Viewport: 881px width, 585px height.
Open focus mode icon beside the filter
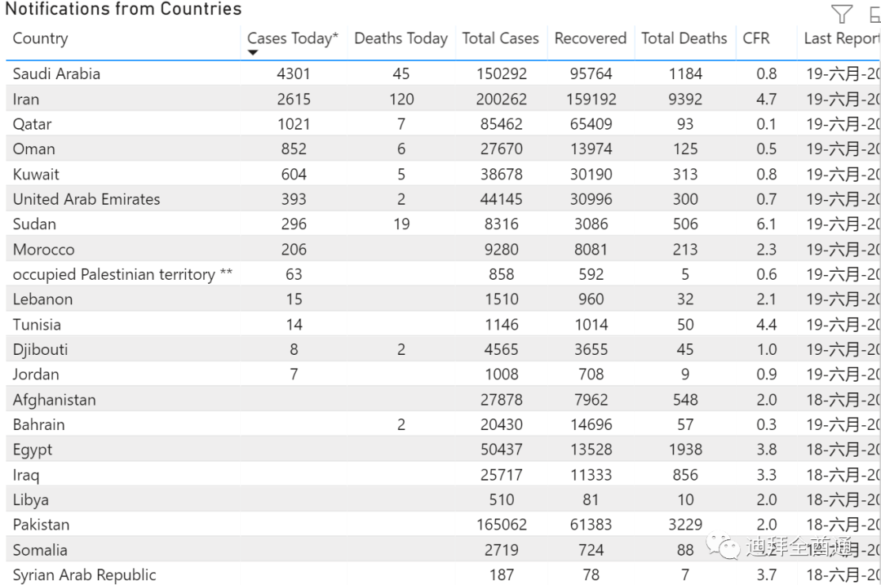coord(874,15)
